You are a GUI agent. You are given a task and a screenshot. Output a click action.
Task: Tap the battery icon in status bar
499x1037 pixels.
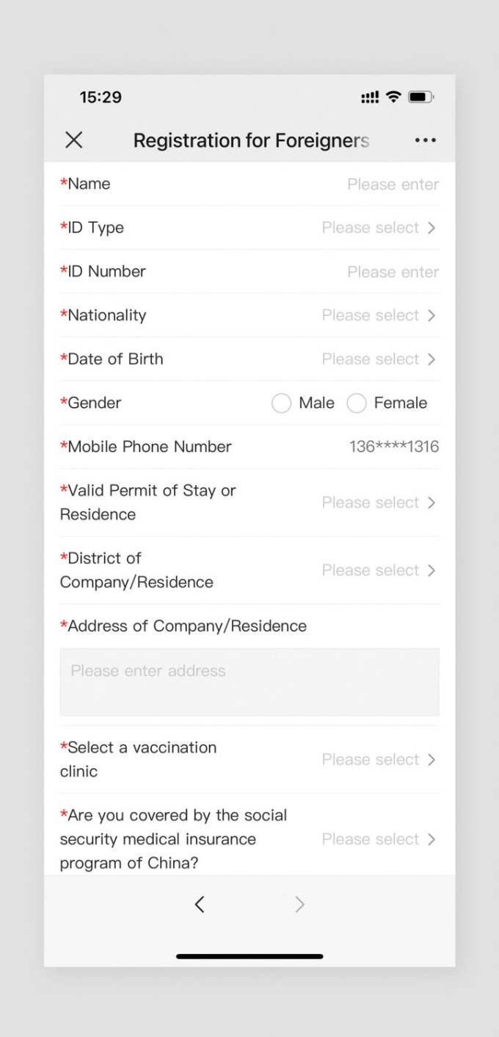420,97
